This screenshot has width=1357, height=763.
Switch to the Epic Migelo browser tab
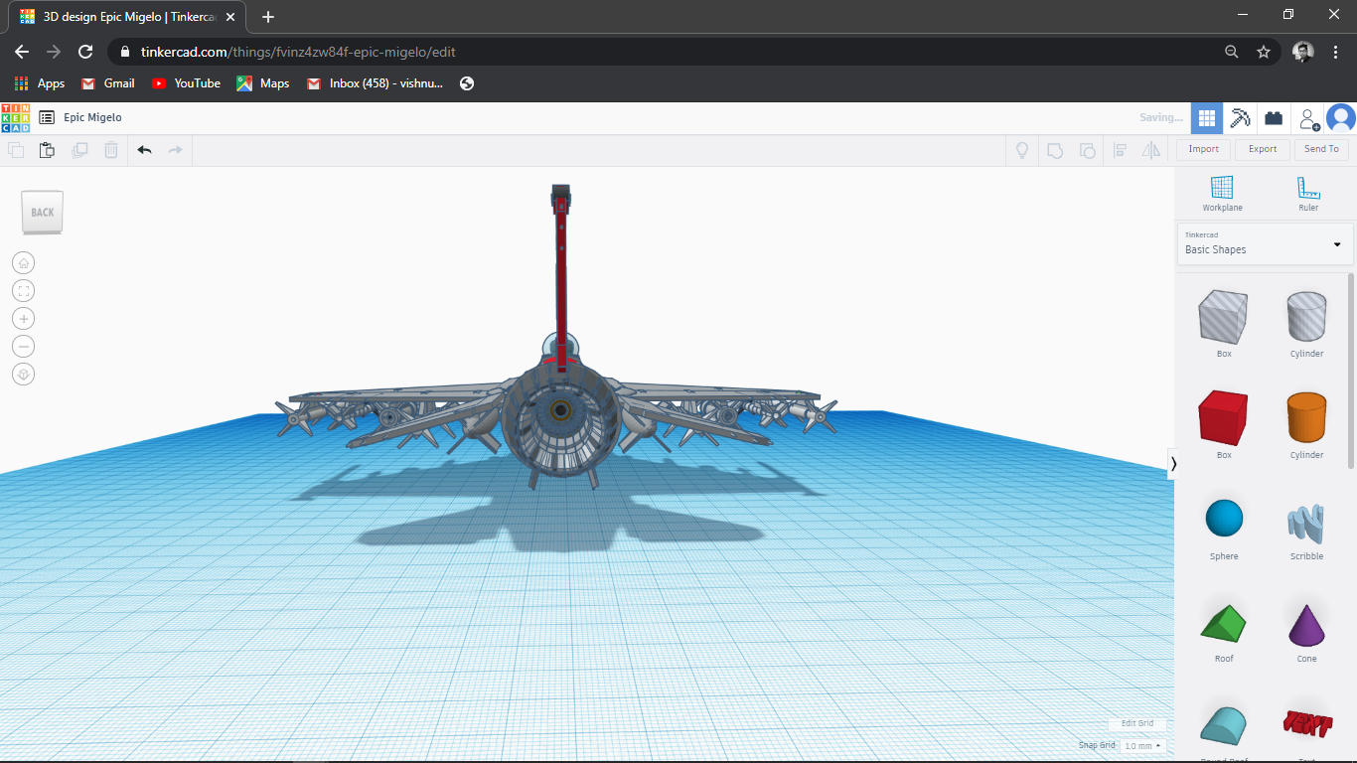tap(119, 17)
